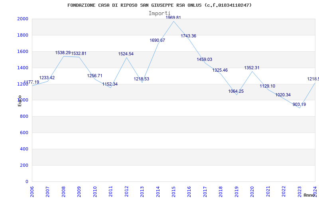
Task: Select the 2020 year on x-axis
Action: [x=252, y=191]
